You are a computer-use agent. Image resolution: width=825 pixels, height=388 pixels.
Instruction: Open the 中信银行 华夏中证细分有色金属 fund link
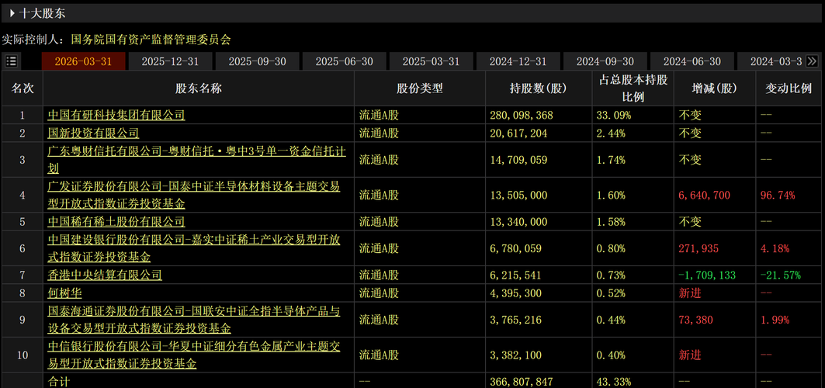(x=193, y=355)
